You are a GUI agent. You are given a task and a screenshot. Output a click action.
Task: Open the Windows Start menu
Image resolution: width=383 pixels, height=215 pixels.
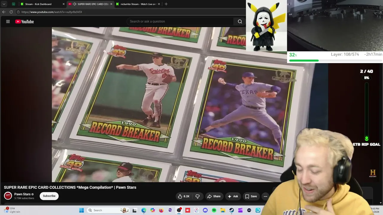(x=81, y=210)
